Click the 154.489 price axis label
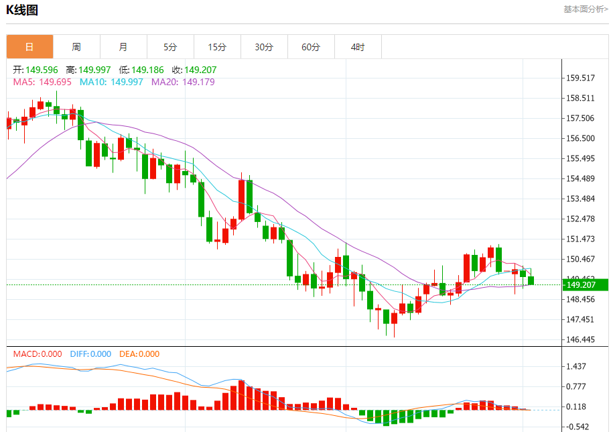 (580, 178)
